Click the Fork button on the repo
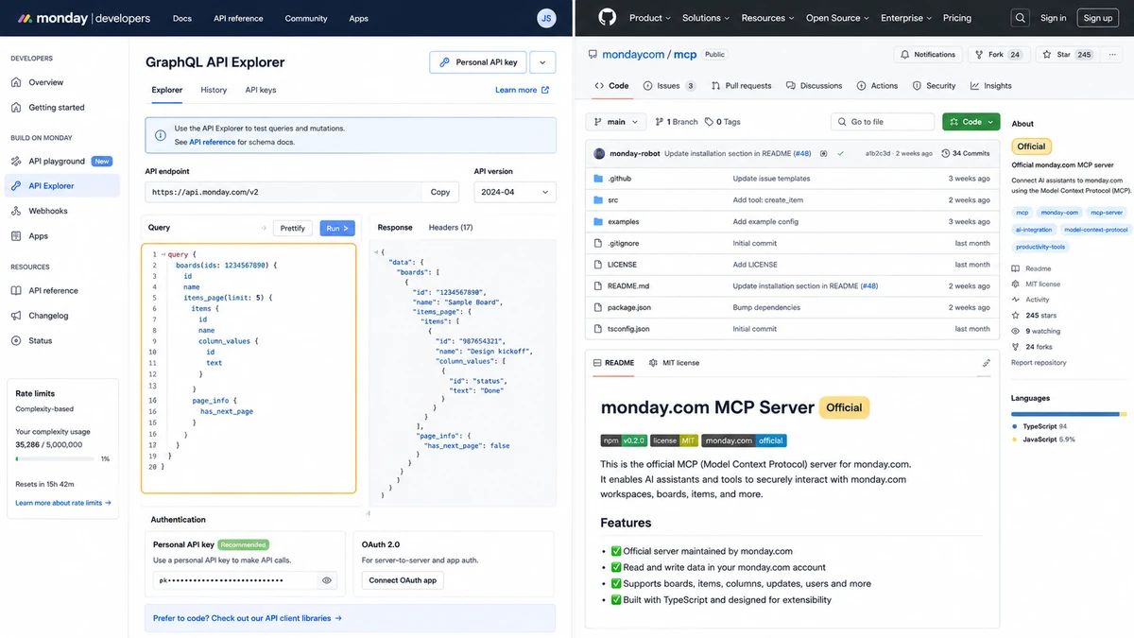This screenshot has width=1134, height=638. click(1000, 55)
